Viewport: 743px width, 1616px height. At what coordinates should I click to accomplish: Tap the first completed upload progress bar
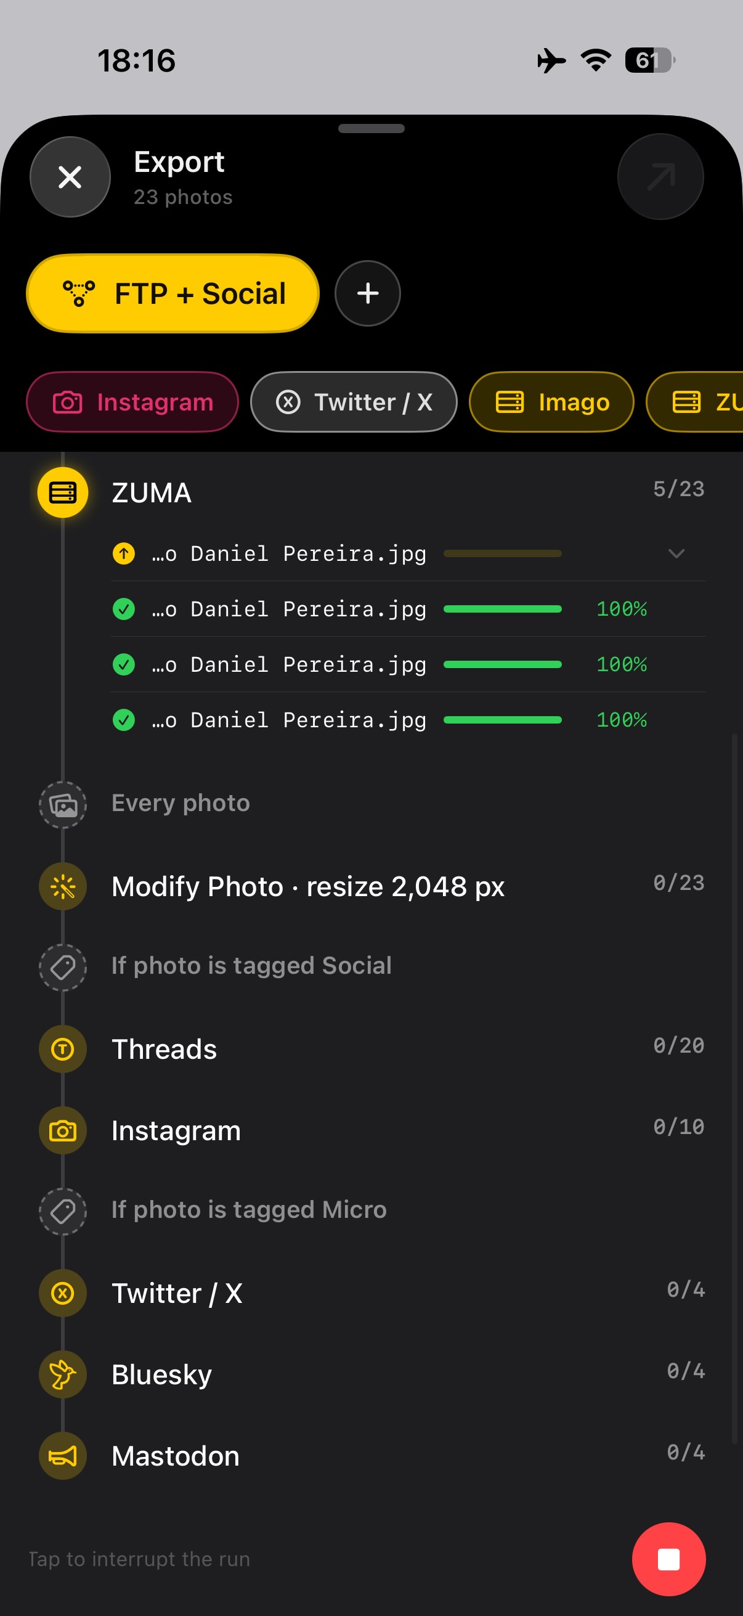[x=502, y=608]
